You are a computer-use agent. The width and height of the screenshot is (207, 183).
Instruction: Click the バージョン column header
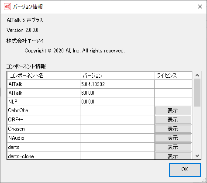click(117, 76)
